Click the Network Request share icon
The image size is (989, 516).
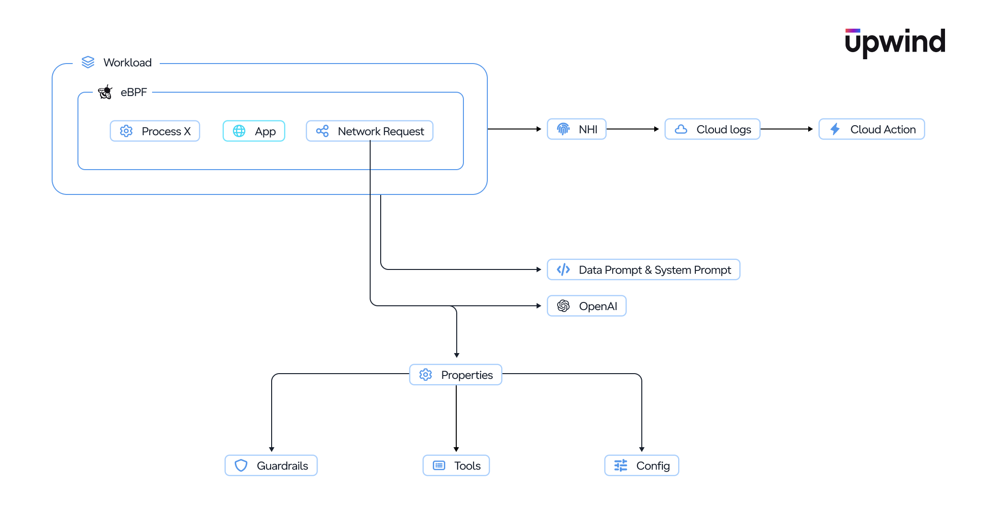(322, 131)
